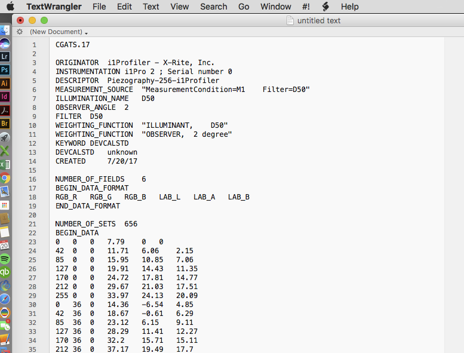Open Spotify in the Dock

coord(5,259)
